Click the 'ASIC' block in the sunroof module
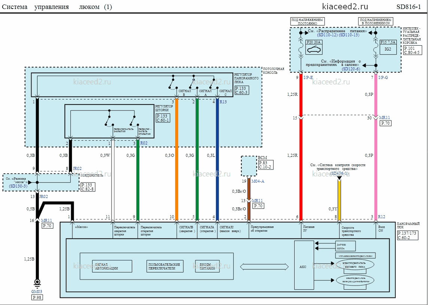 pyautogui.click(x=304, y=265)
